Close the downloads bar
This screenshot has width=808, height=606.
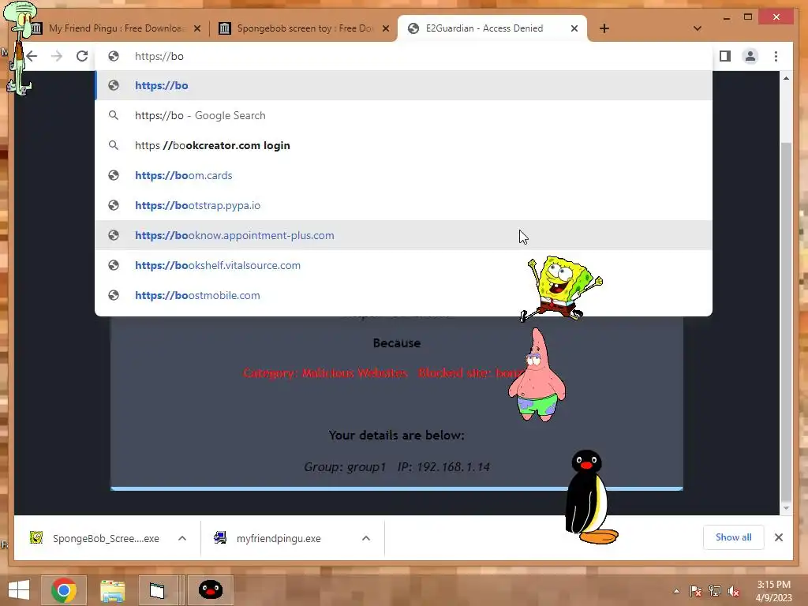pyautogui.click(x=779, y=537)
